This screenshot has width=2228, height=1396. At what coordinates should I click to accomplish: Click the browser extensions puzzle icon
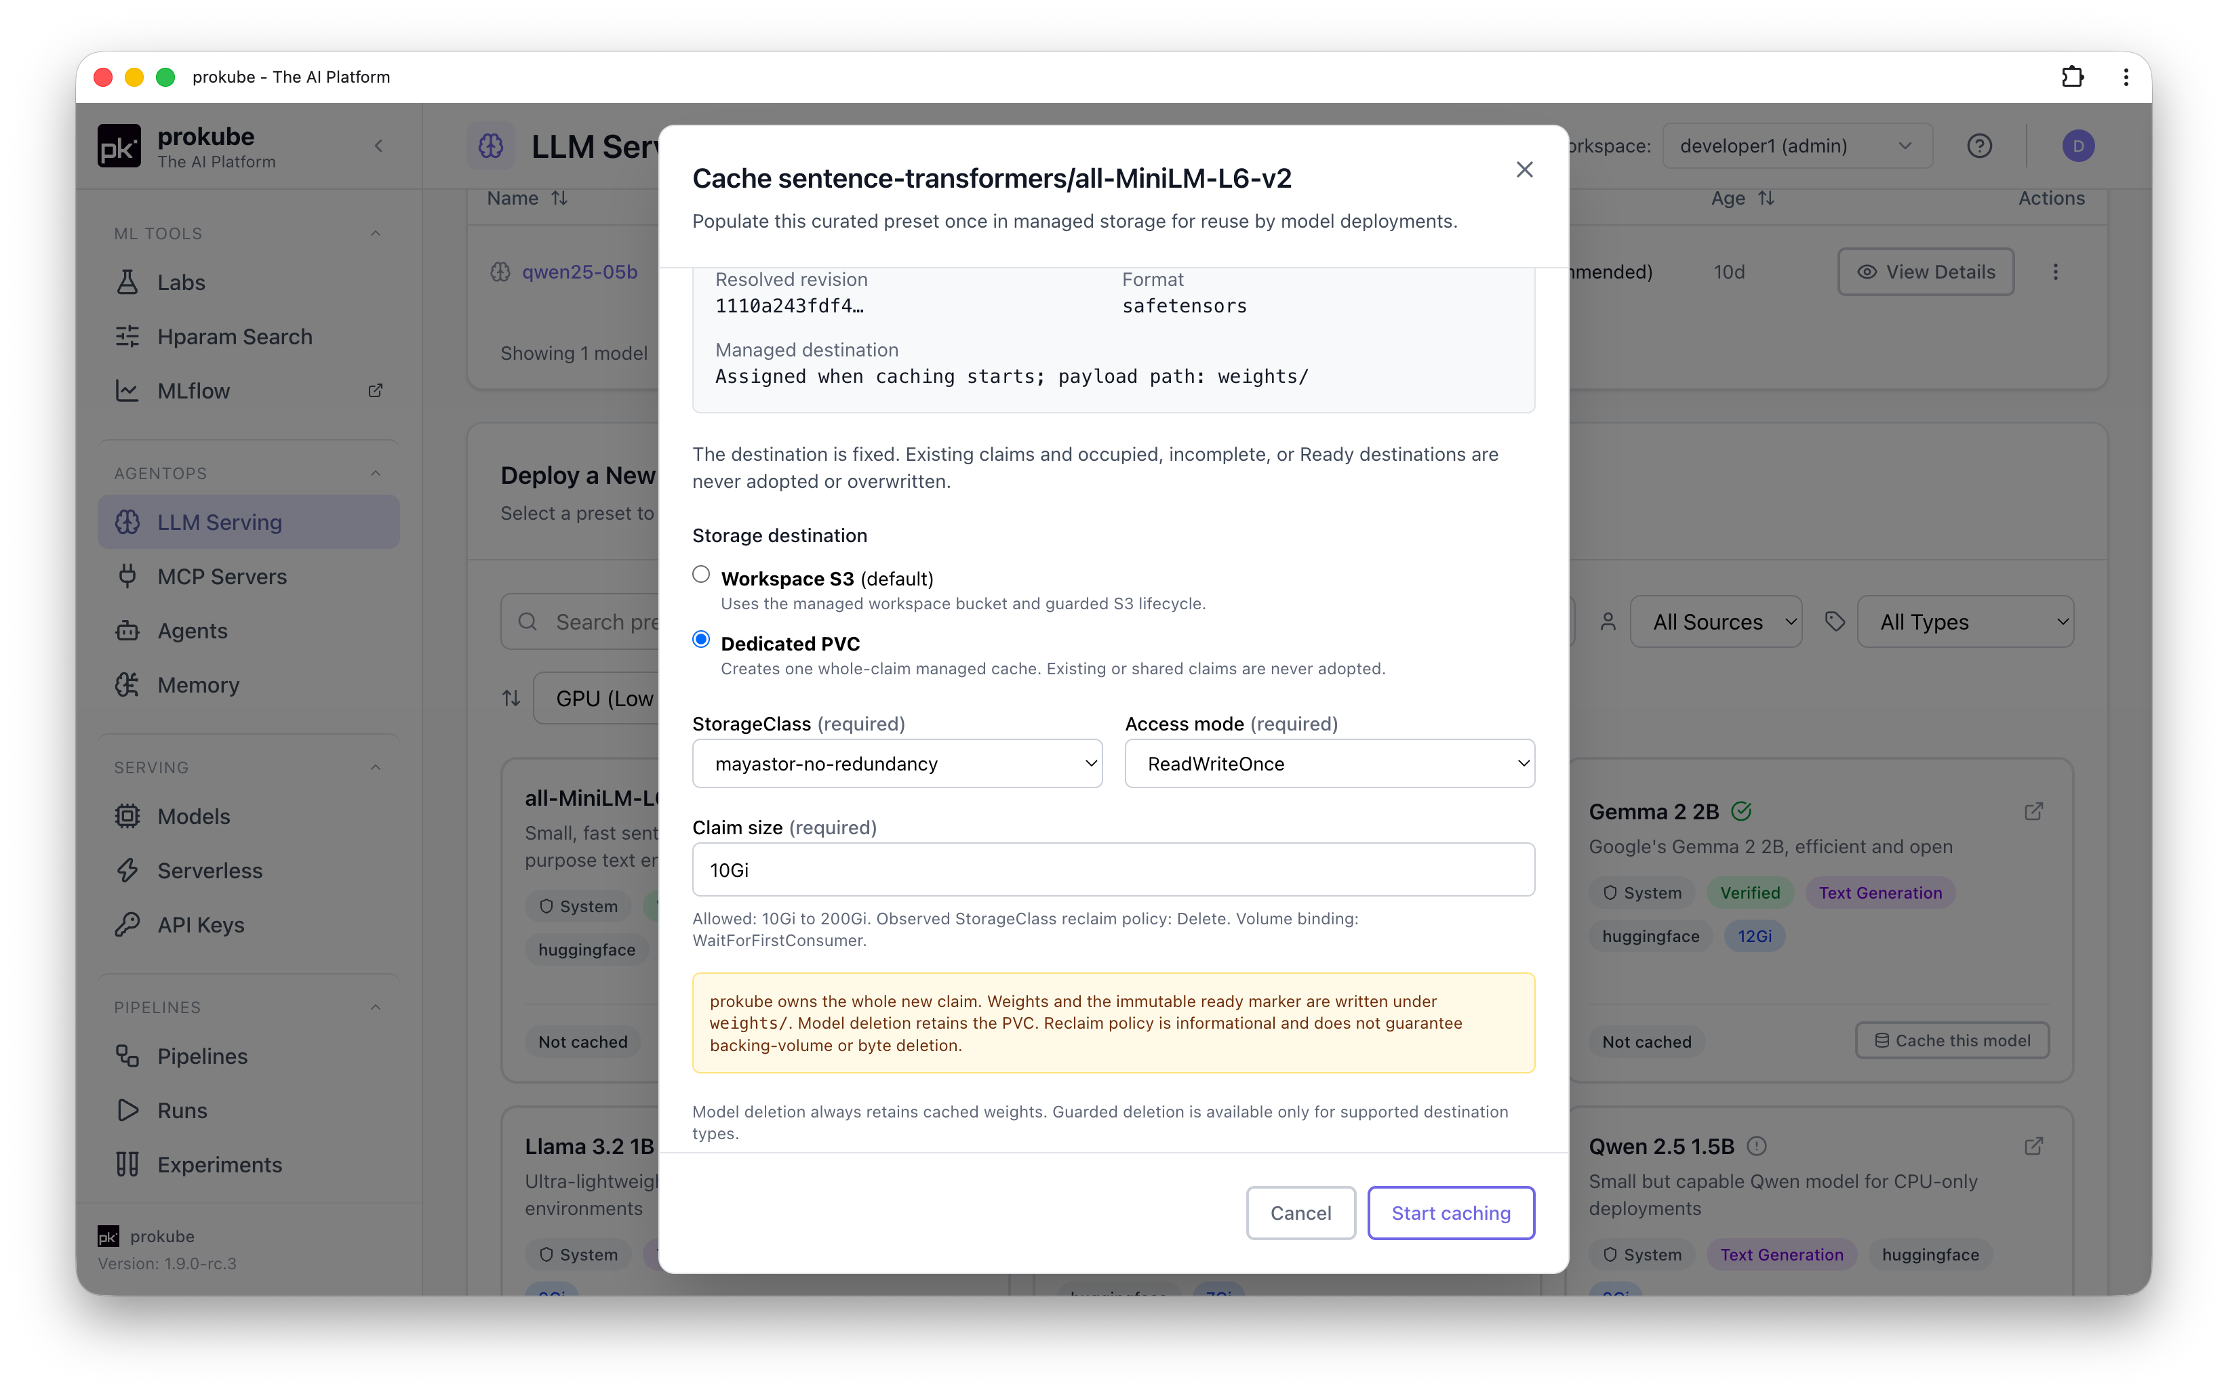(2072, 77)
